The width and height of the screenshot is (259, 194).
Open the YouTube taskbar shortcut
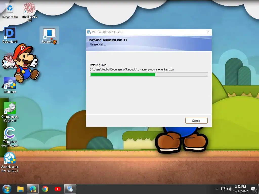click(57, 189)
